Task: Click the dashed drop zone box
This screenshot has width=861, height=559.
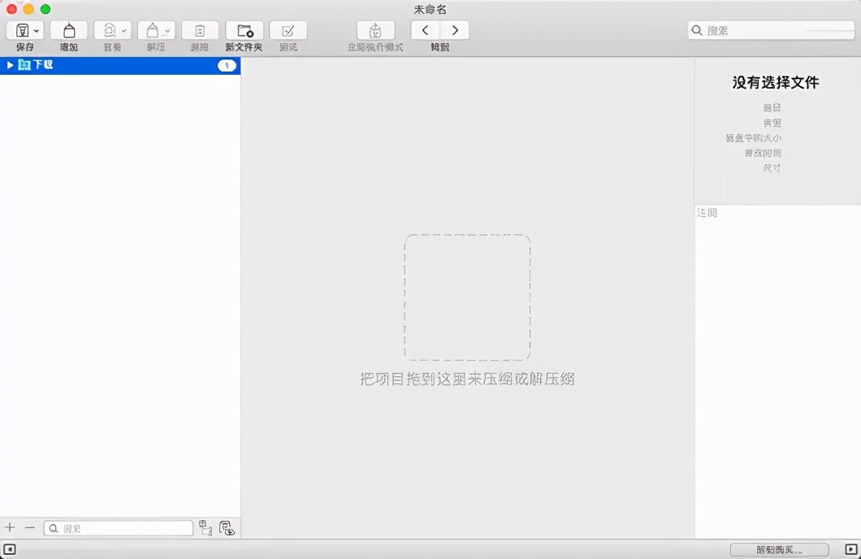Action: pos(467,297)
